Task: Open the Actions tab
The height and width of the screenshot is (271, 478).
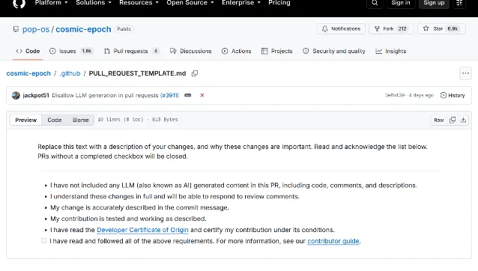Action: click(x=237, y=51)
